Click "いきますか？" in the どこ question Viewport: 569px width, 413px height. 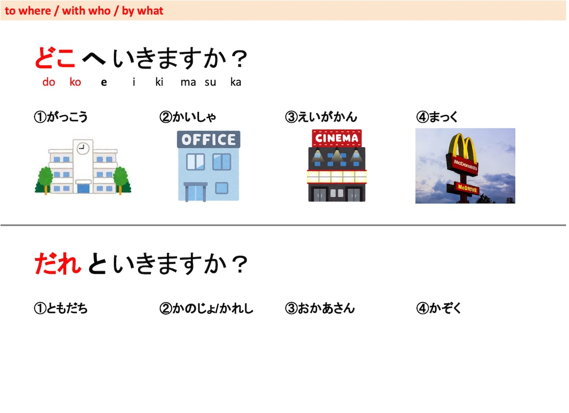pos(180,59)
